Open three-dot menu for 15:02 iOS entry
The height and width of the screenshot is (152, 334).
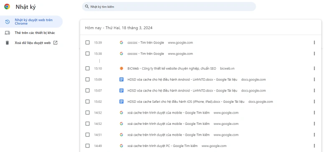click(x=314, y=102)
